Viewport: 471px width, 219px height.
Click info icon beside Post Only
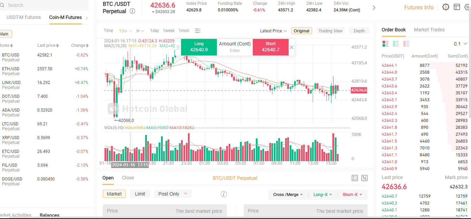point(224,194)
